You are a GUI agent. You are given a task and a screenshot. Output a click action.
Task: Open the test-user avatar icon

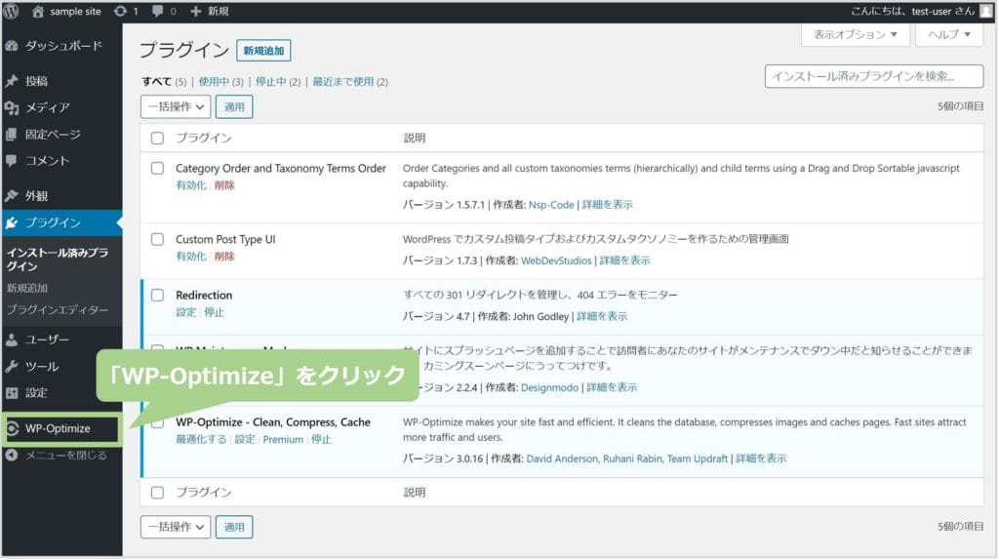pyautogui.click(x=985, y=11)
